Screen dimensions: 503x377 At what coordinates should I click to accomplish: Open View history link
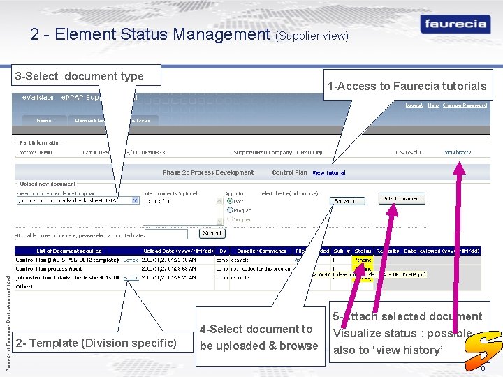[x=458, y=152]
